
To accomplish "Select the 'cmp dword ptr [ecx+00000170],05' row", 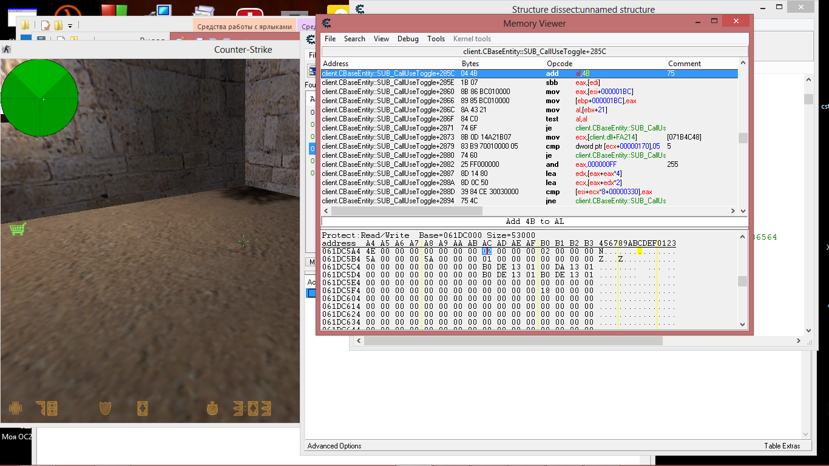I will pos(529,146).
